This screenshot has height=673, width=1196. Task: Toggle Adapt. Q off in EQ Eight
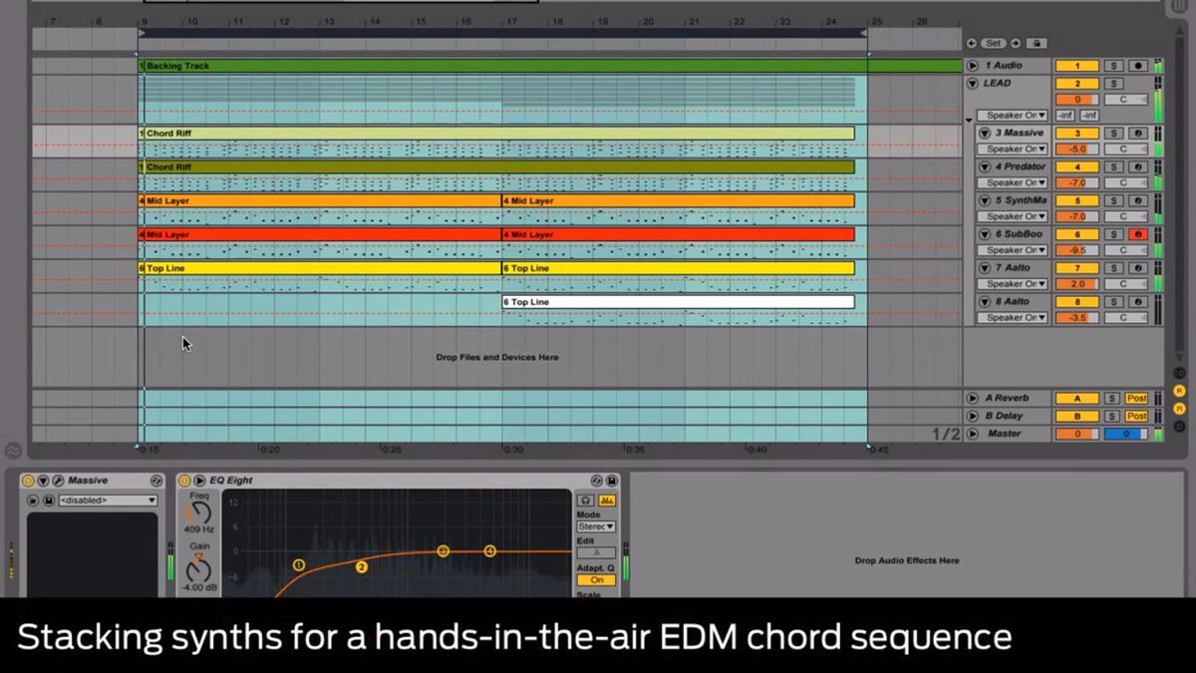pos(597,580)
